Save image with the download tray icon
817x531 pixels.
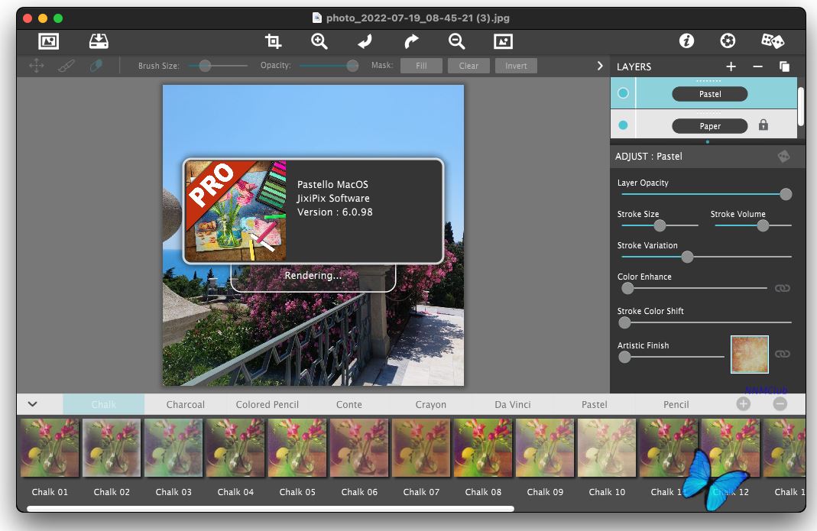pyautogui.click(x=99, y=41)
